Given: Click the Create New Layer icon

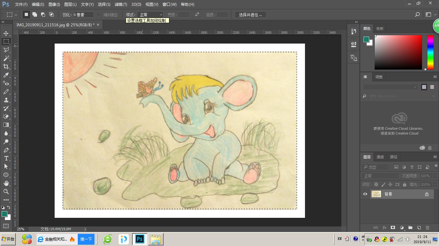Looking at the screenshot, I should point(419,227).
